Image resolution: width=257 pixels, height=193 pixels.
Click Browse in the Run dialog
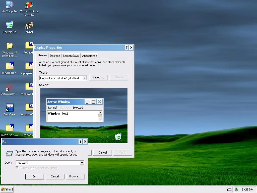click(x=75, y=176)
